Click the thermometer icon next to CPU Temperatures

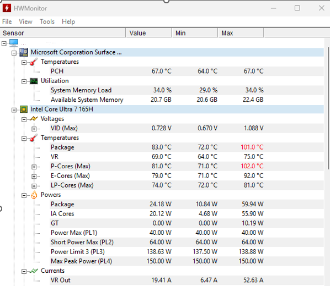click(34, 138)
